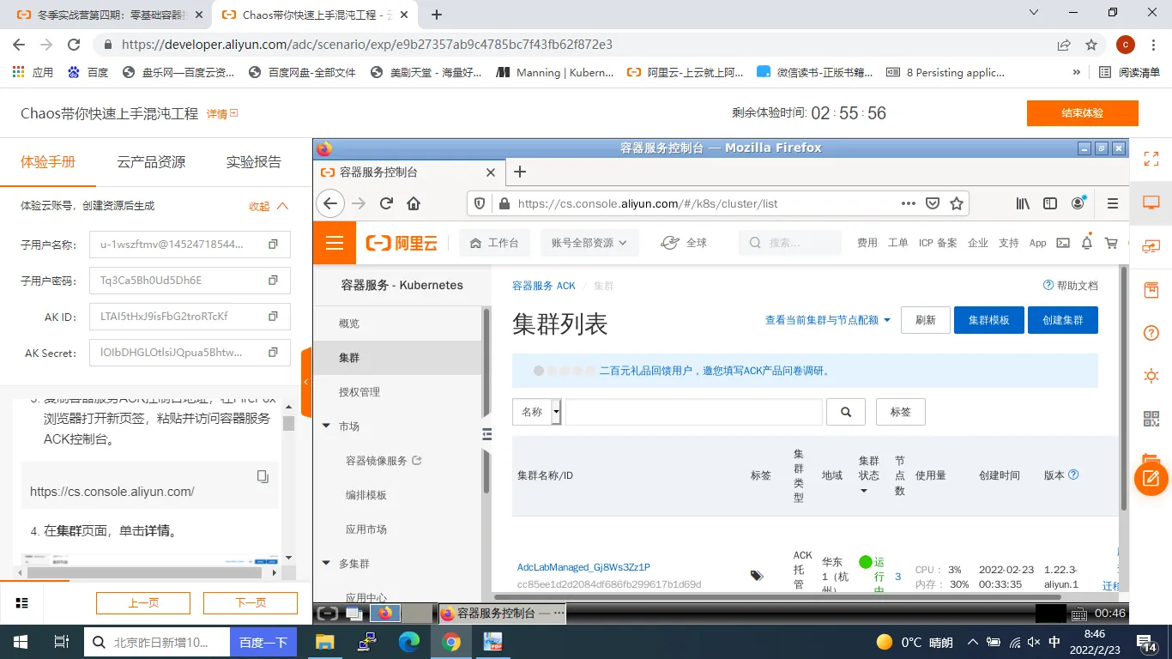The image size is (1172, 659).
Task: Open Chrome from Windows taskbar
Action: pyautogui.click(x=451, y=642)
